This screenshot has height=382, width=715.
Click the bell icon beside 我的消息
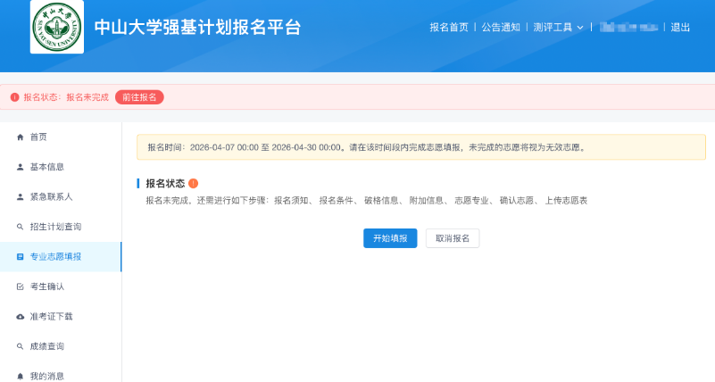[x=21, y=376]
